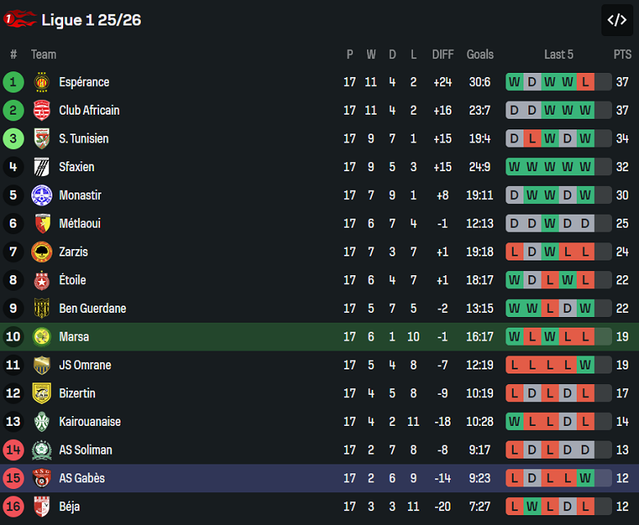Viewport: 639px width, 525px height.
Task: Click the Club Africain team crest
Action: coord(41,111)
